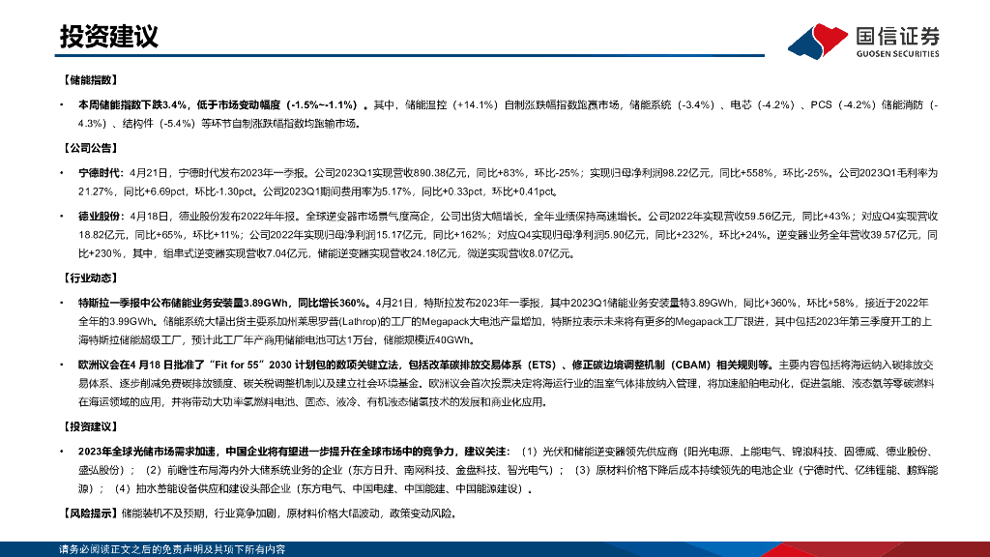Click the 【风险提示】 heading
The width and height of the screenshot is (990, 557).
point(90,513)
